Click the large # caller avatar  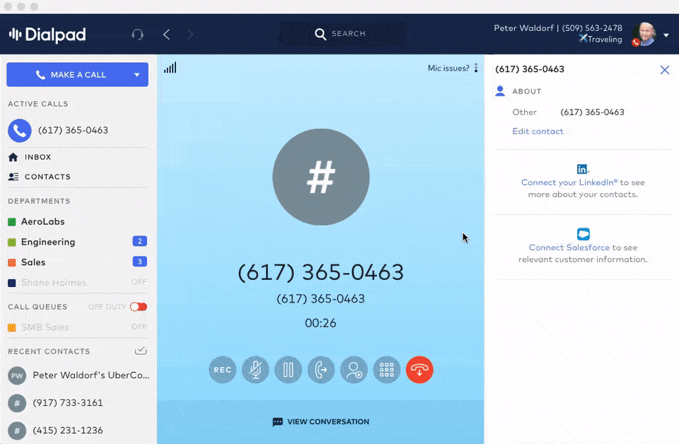(321, 177)
